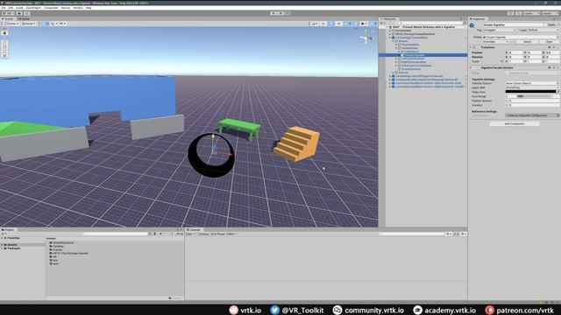Open the Edit menu
The image size is (561, 315).
point(11,8)
